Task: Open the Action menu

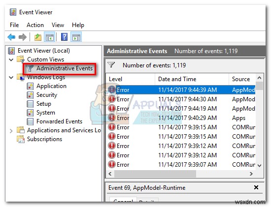Action: (35, 25)
